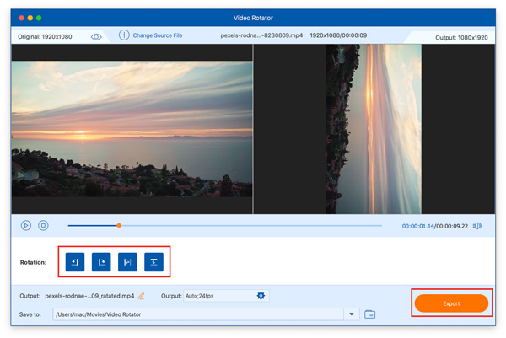Click Change Source File link
Viewport: 506px width, 338px height.
click(158, 35)
